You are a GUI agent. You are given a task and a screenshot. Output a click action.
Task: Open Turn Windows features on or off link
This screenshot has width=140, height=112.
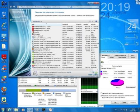pyautogui.click(x=19, y=21)
